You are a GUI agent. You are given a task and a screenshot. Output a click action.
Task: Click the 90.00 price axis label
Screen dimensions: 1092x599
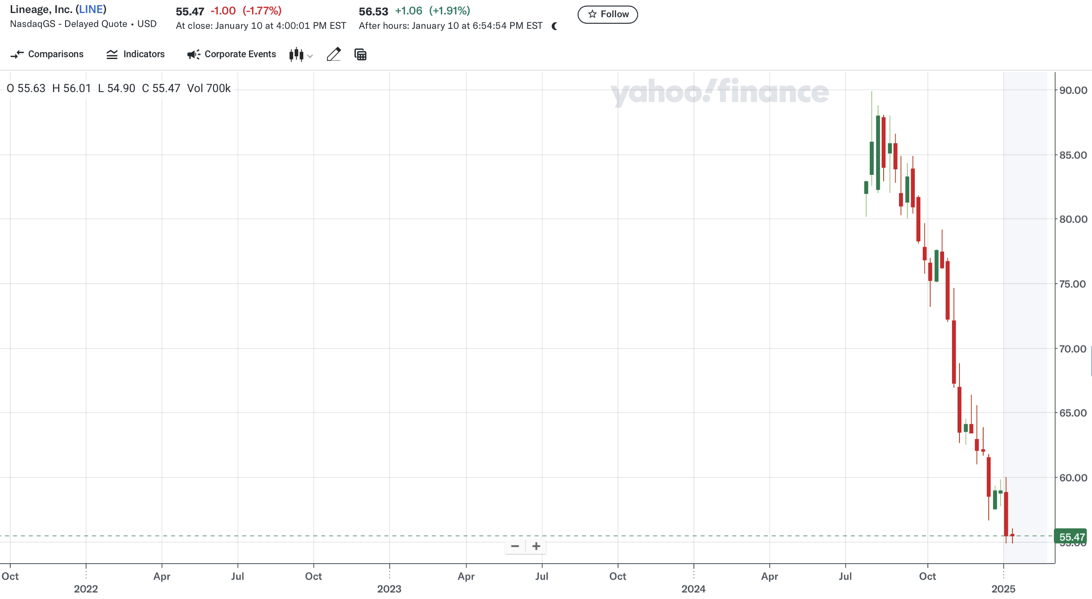(x=1073, y=90)
